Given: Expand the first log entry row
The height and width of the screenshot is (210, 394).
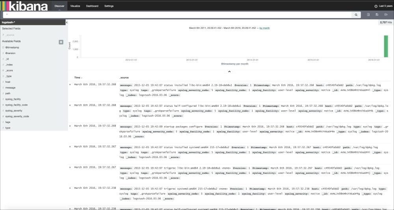Looking at the screenshot, I should (x=70, y=85).
